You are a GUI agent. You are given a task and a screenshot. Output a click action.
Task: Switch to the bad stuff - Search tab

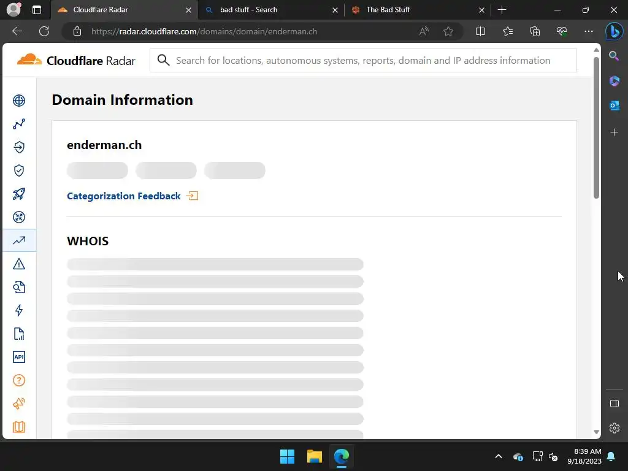point(270,10)
